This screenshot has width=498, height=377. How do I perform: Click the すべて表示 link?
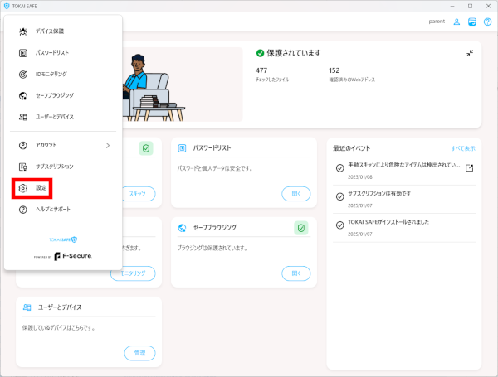pos(462,148)
